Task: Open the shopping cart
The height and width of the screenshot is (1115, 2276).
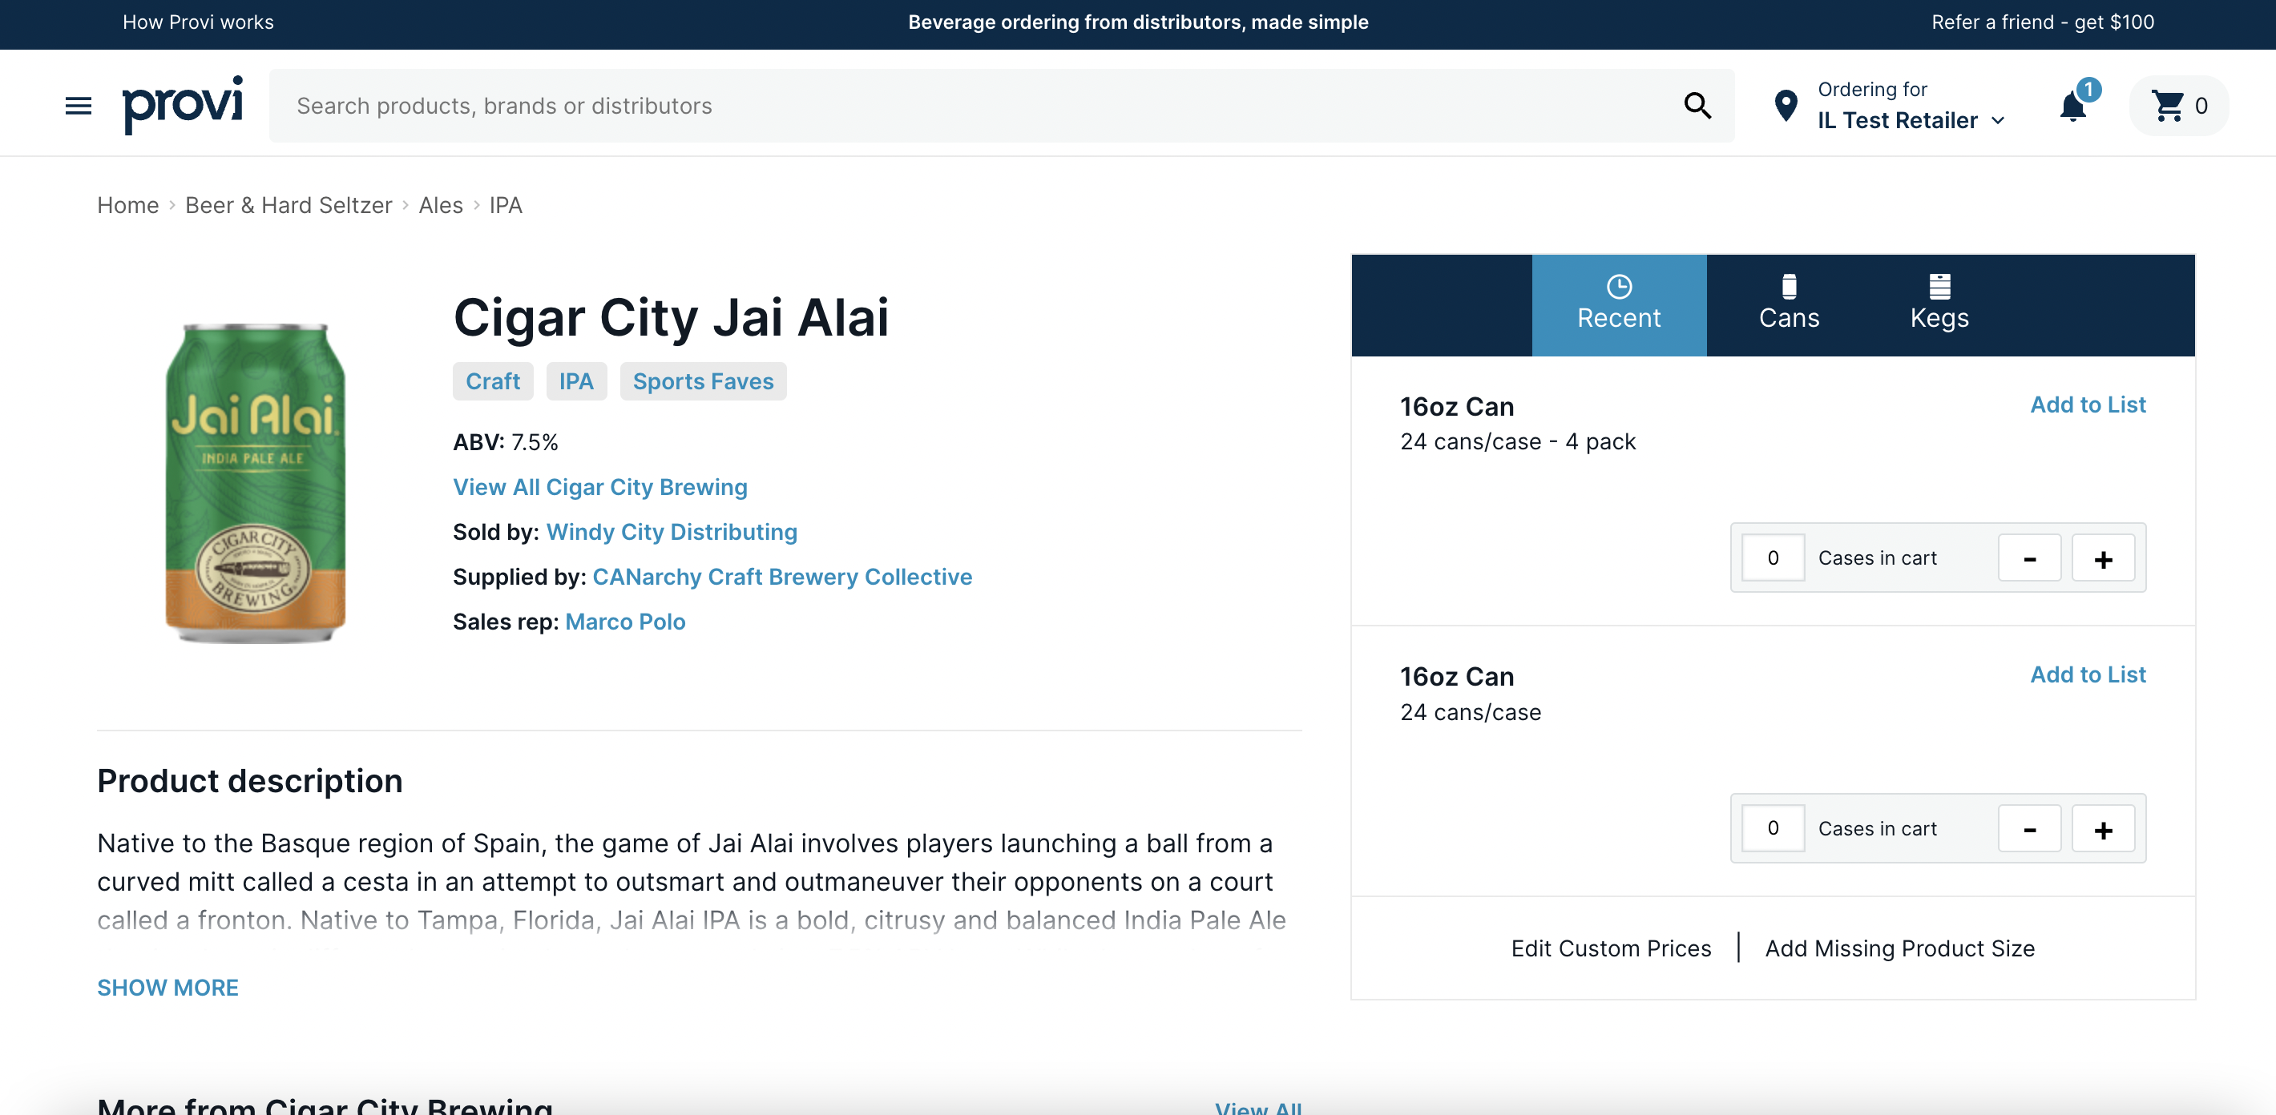Action: (2178, 106)
